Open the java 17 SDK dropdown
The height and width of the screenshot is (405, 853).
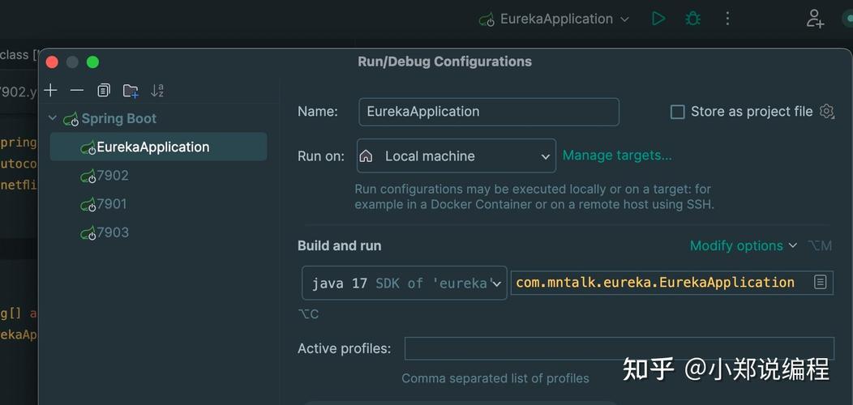point(404,283)
